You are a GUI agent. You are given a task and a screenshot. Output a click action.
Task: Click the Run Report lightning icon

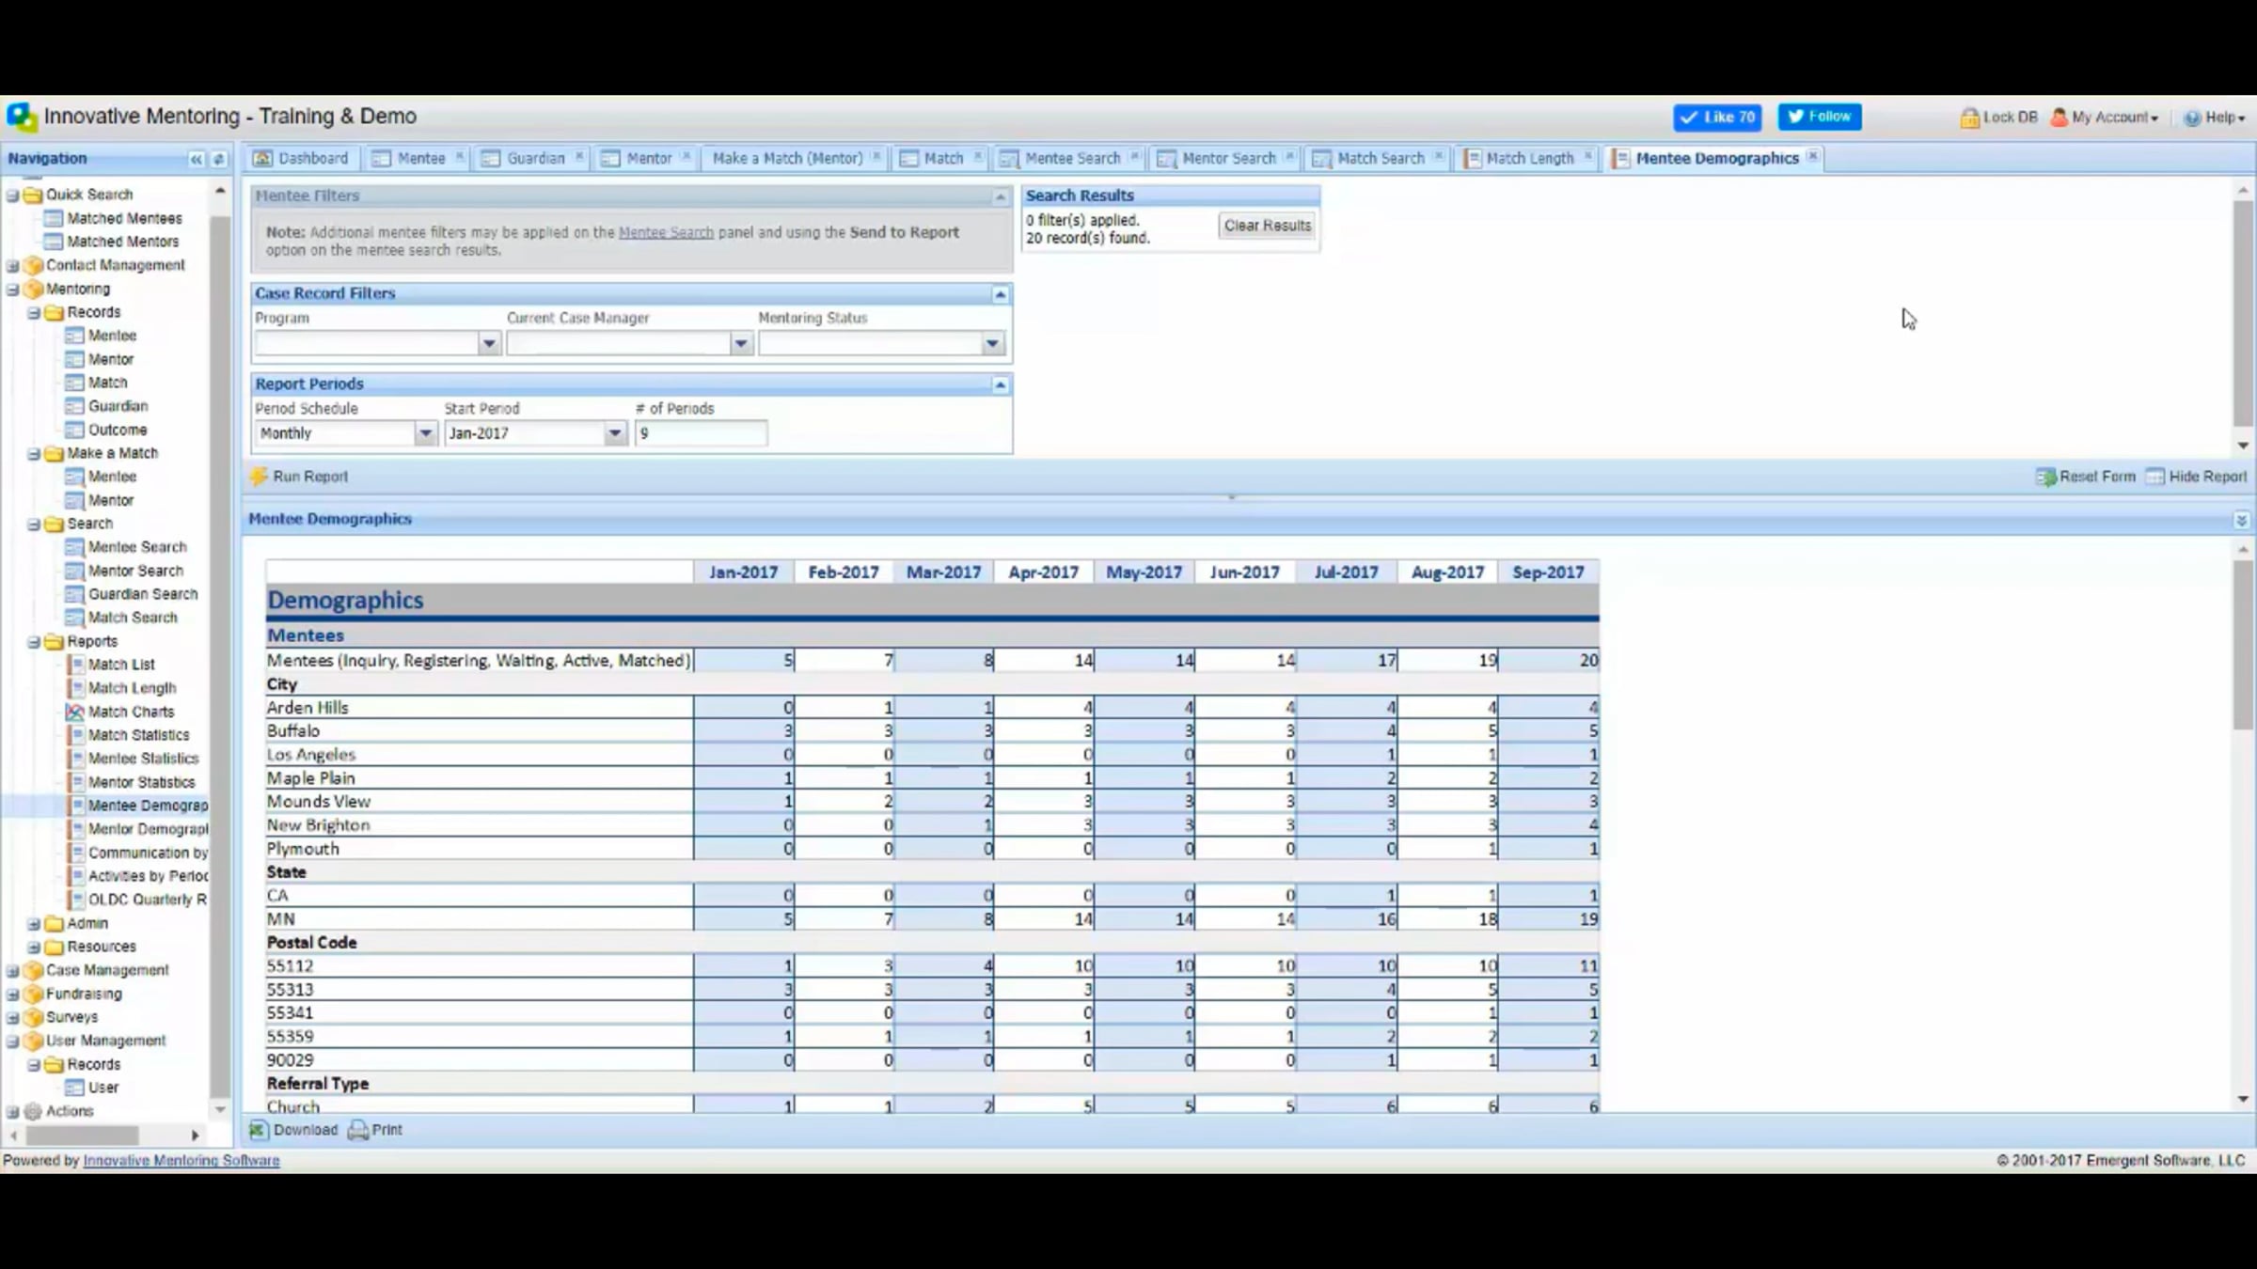point(259,477)
